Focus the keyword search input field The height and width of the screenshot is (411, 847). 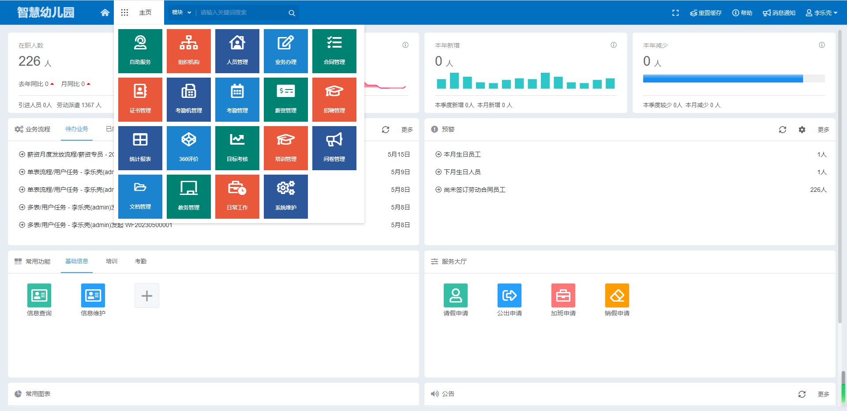click(242, 13)
